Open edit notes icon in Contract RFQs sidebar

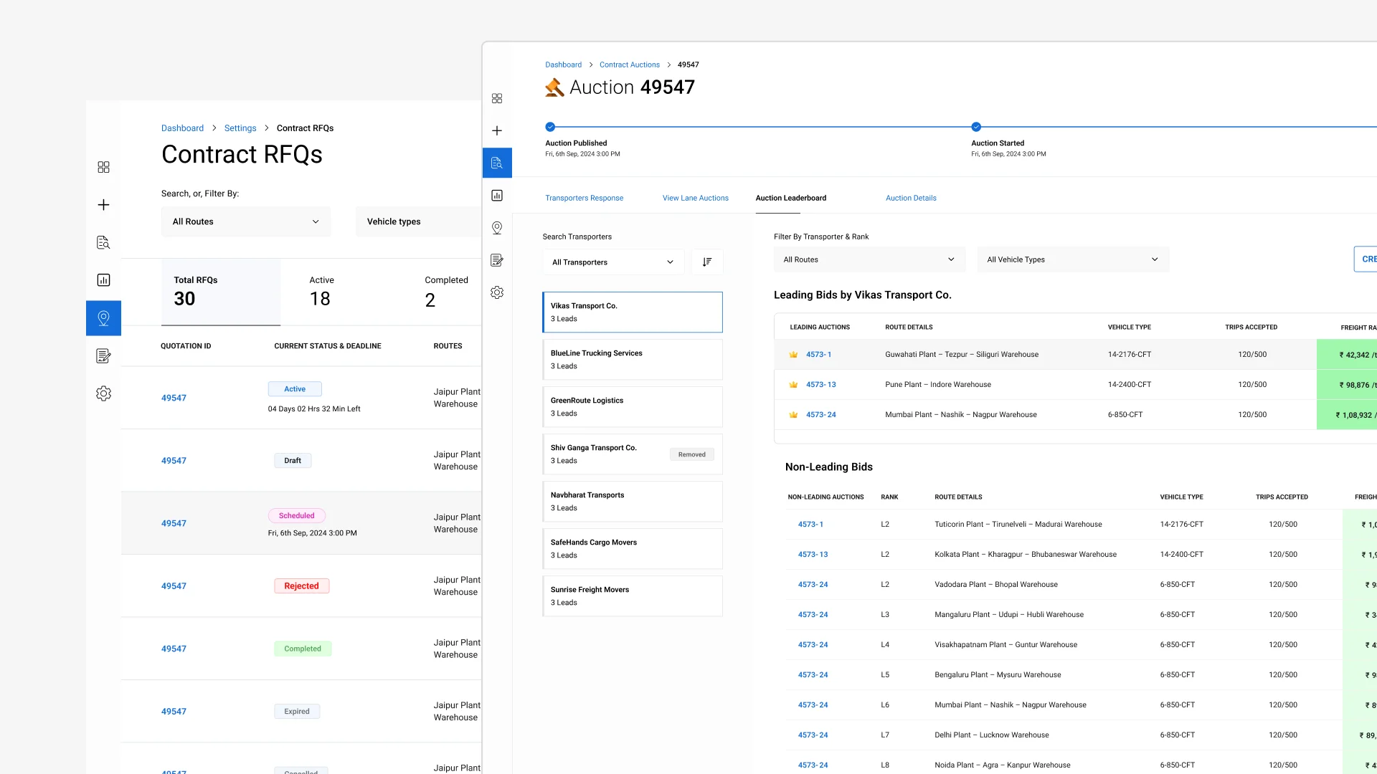click(103, 355)
